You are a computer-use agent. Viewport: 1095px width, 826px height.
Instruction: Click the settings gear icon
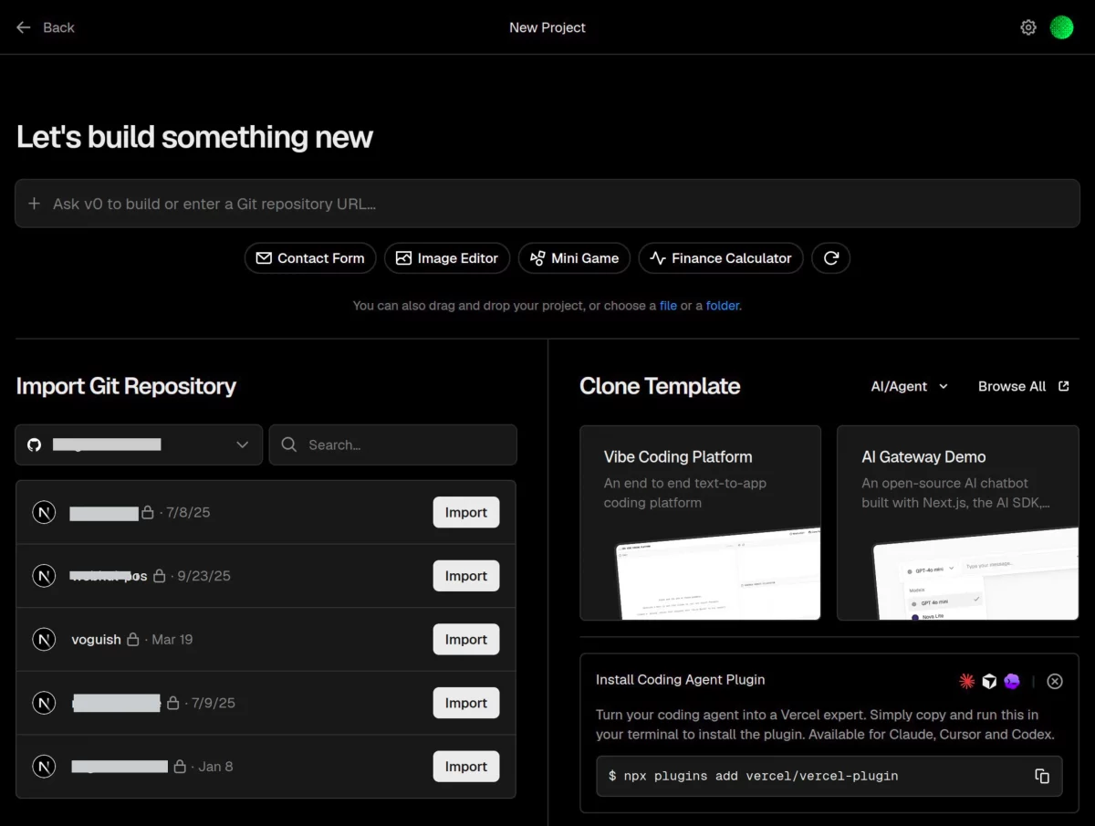pos(1028,27)
